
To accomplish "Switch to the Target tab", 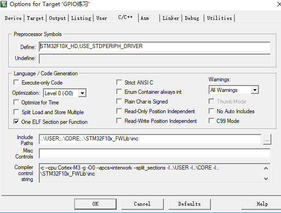I will [35, 18].
